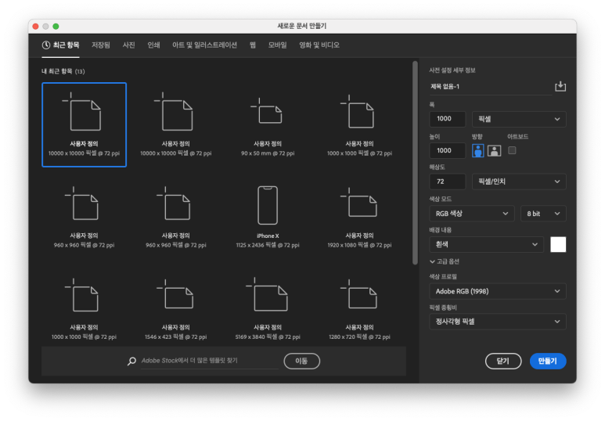Click the width input field
Viewport: 605px width, 421px height.
pos(448,119)
